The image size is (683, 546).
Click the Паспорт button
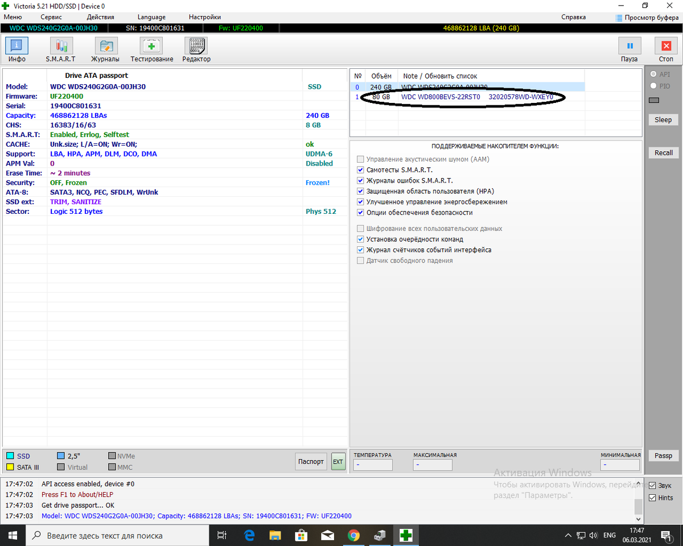(311, 462)
